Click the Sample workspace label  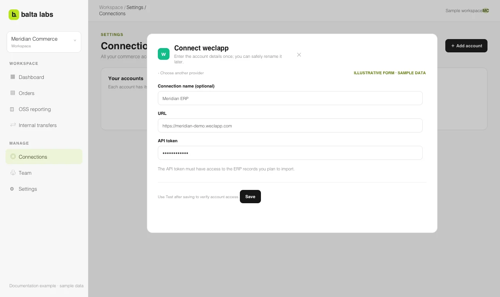(x=464, y=11)
